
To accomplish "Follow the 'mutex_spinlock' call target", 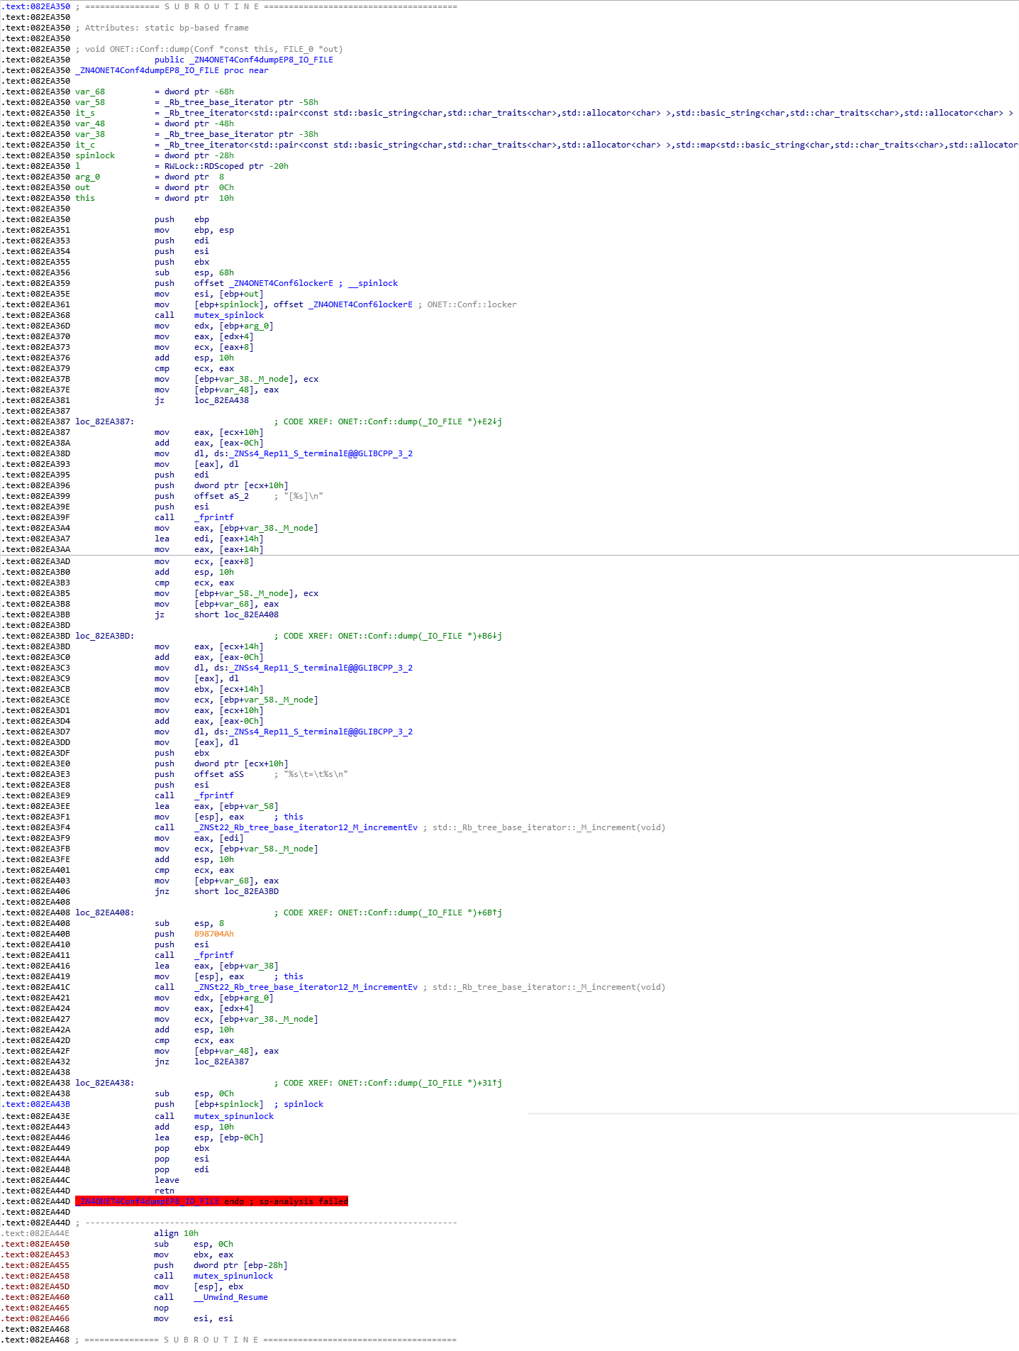I will pos(229,315).
